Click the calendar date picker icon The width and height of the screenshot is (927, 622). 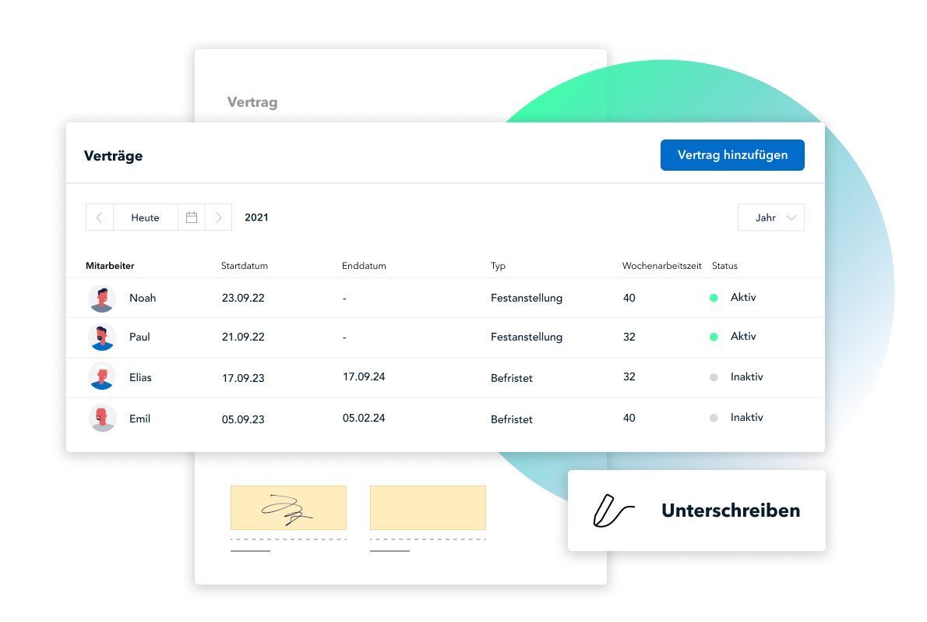click(192, 217)
